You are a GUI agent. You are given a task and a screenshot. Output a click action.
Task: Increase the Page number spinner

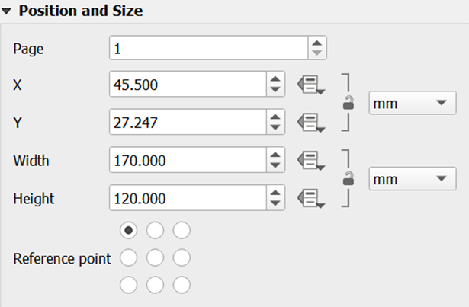click(x=317, y=44)
